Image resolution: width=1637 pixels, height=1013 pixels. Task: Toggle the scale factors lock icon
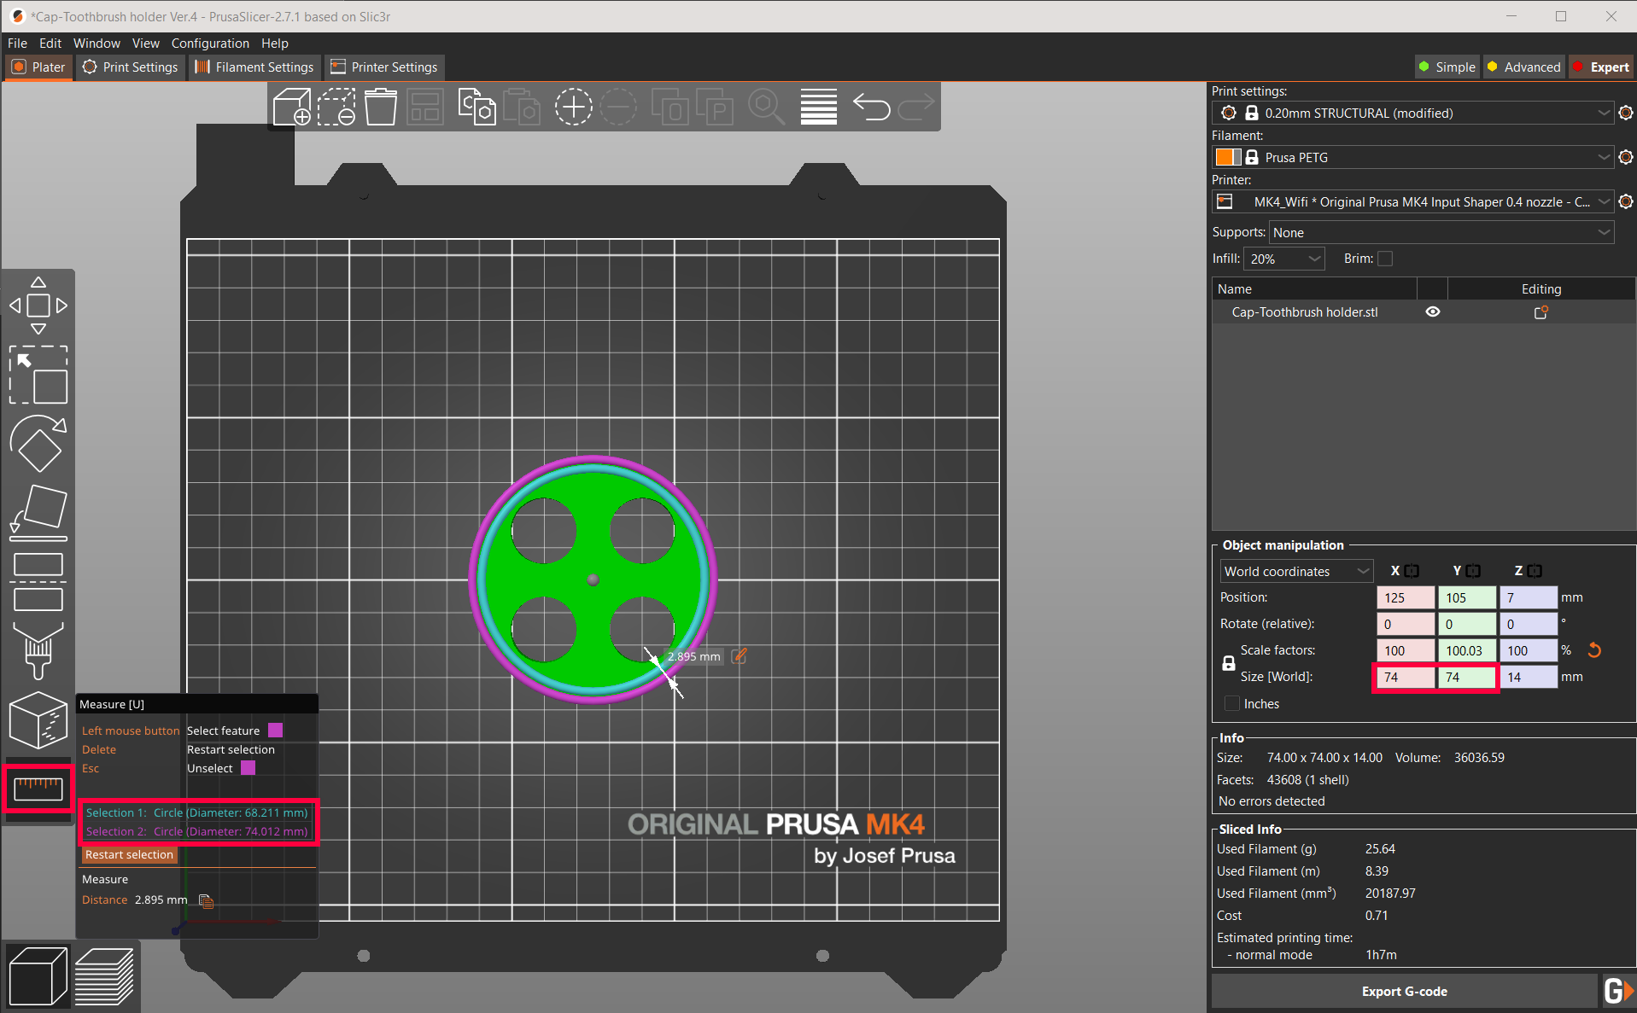coord(1229,664)
